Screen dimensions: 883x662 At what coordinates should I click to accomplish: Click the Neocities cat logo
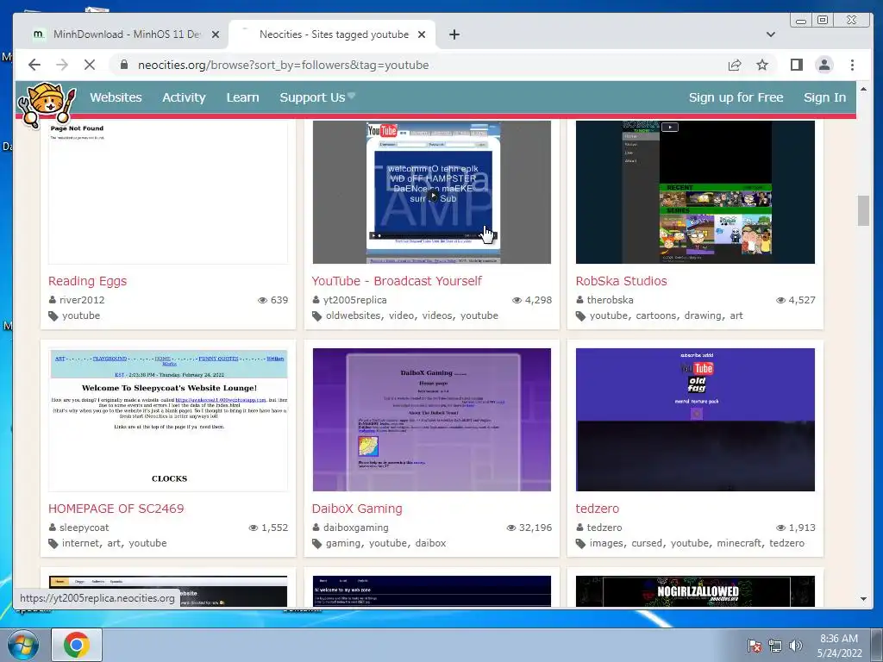point(47,104)
